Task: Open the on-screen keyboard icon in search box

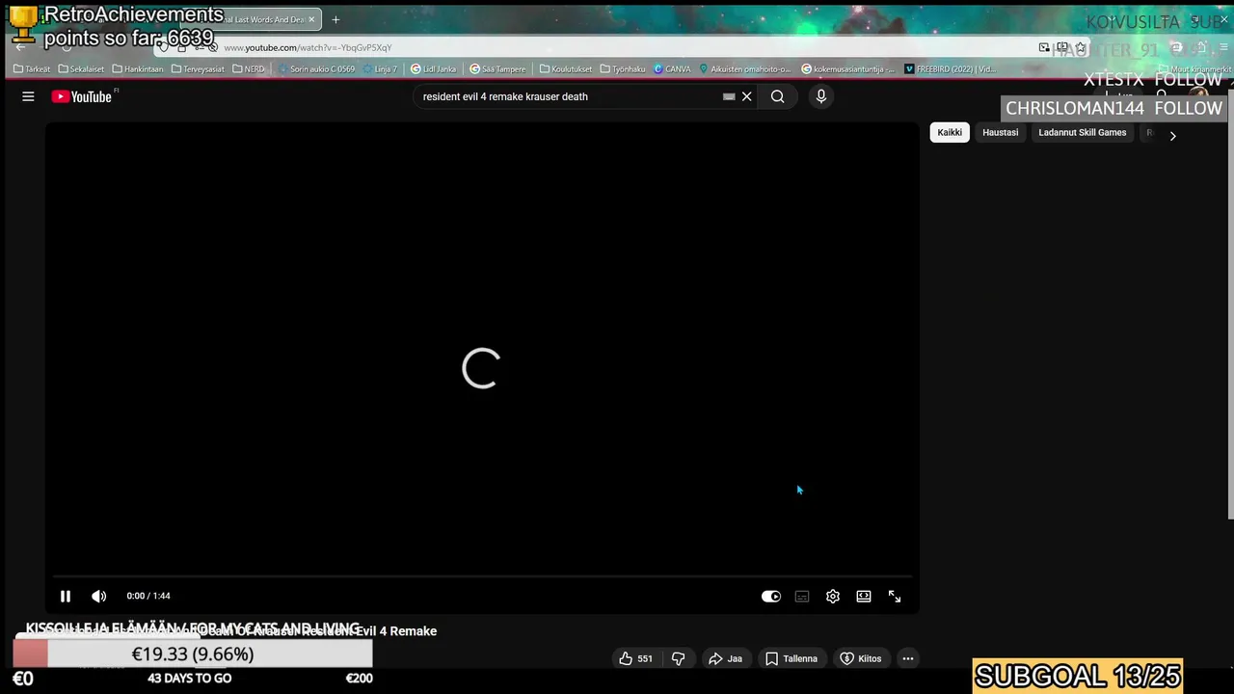Action: [729, 96]
